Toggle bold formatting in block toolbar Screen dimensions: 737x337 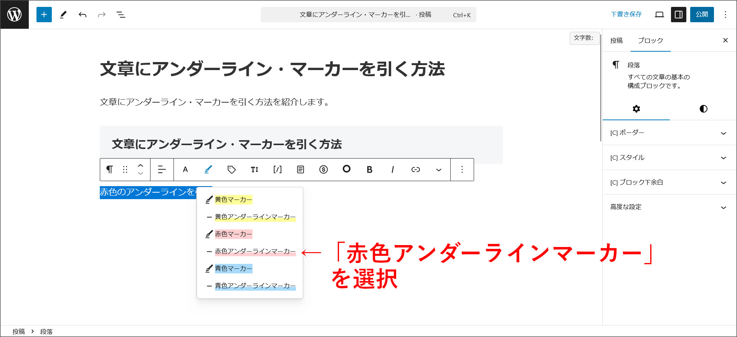click(369, 169)
